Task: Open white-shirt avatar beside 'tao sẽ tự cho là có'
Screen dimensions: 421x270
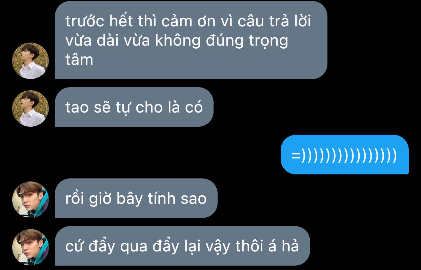Action: [x=31, y=108]
